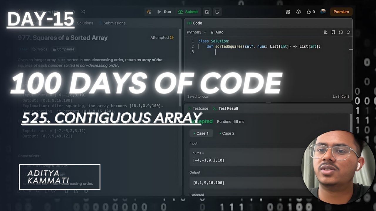Run the code

click(164, 12)
